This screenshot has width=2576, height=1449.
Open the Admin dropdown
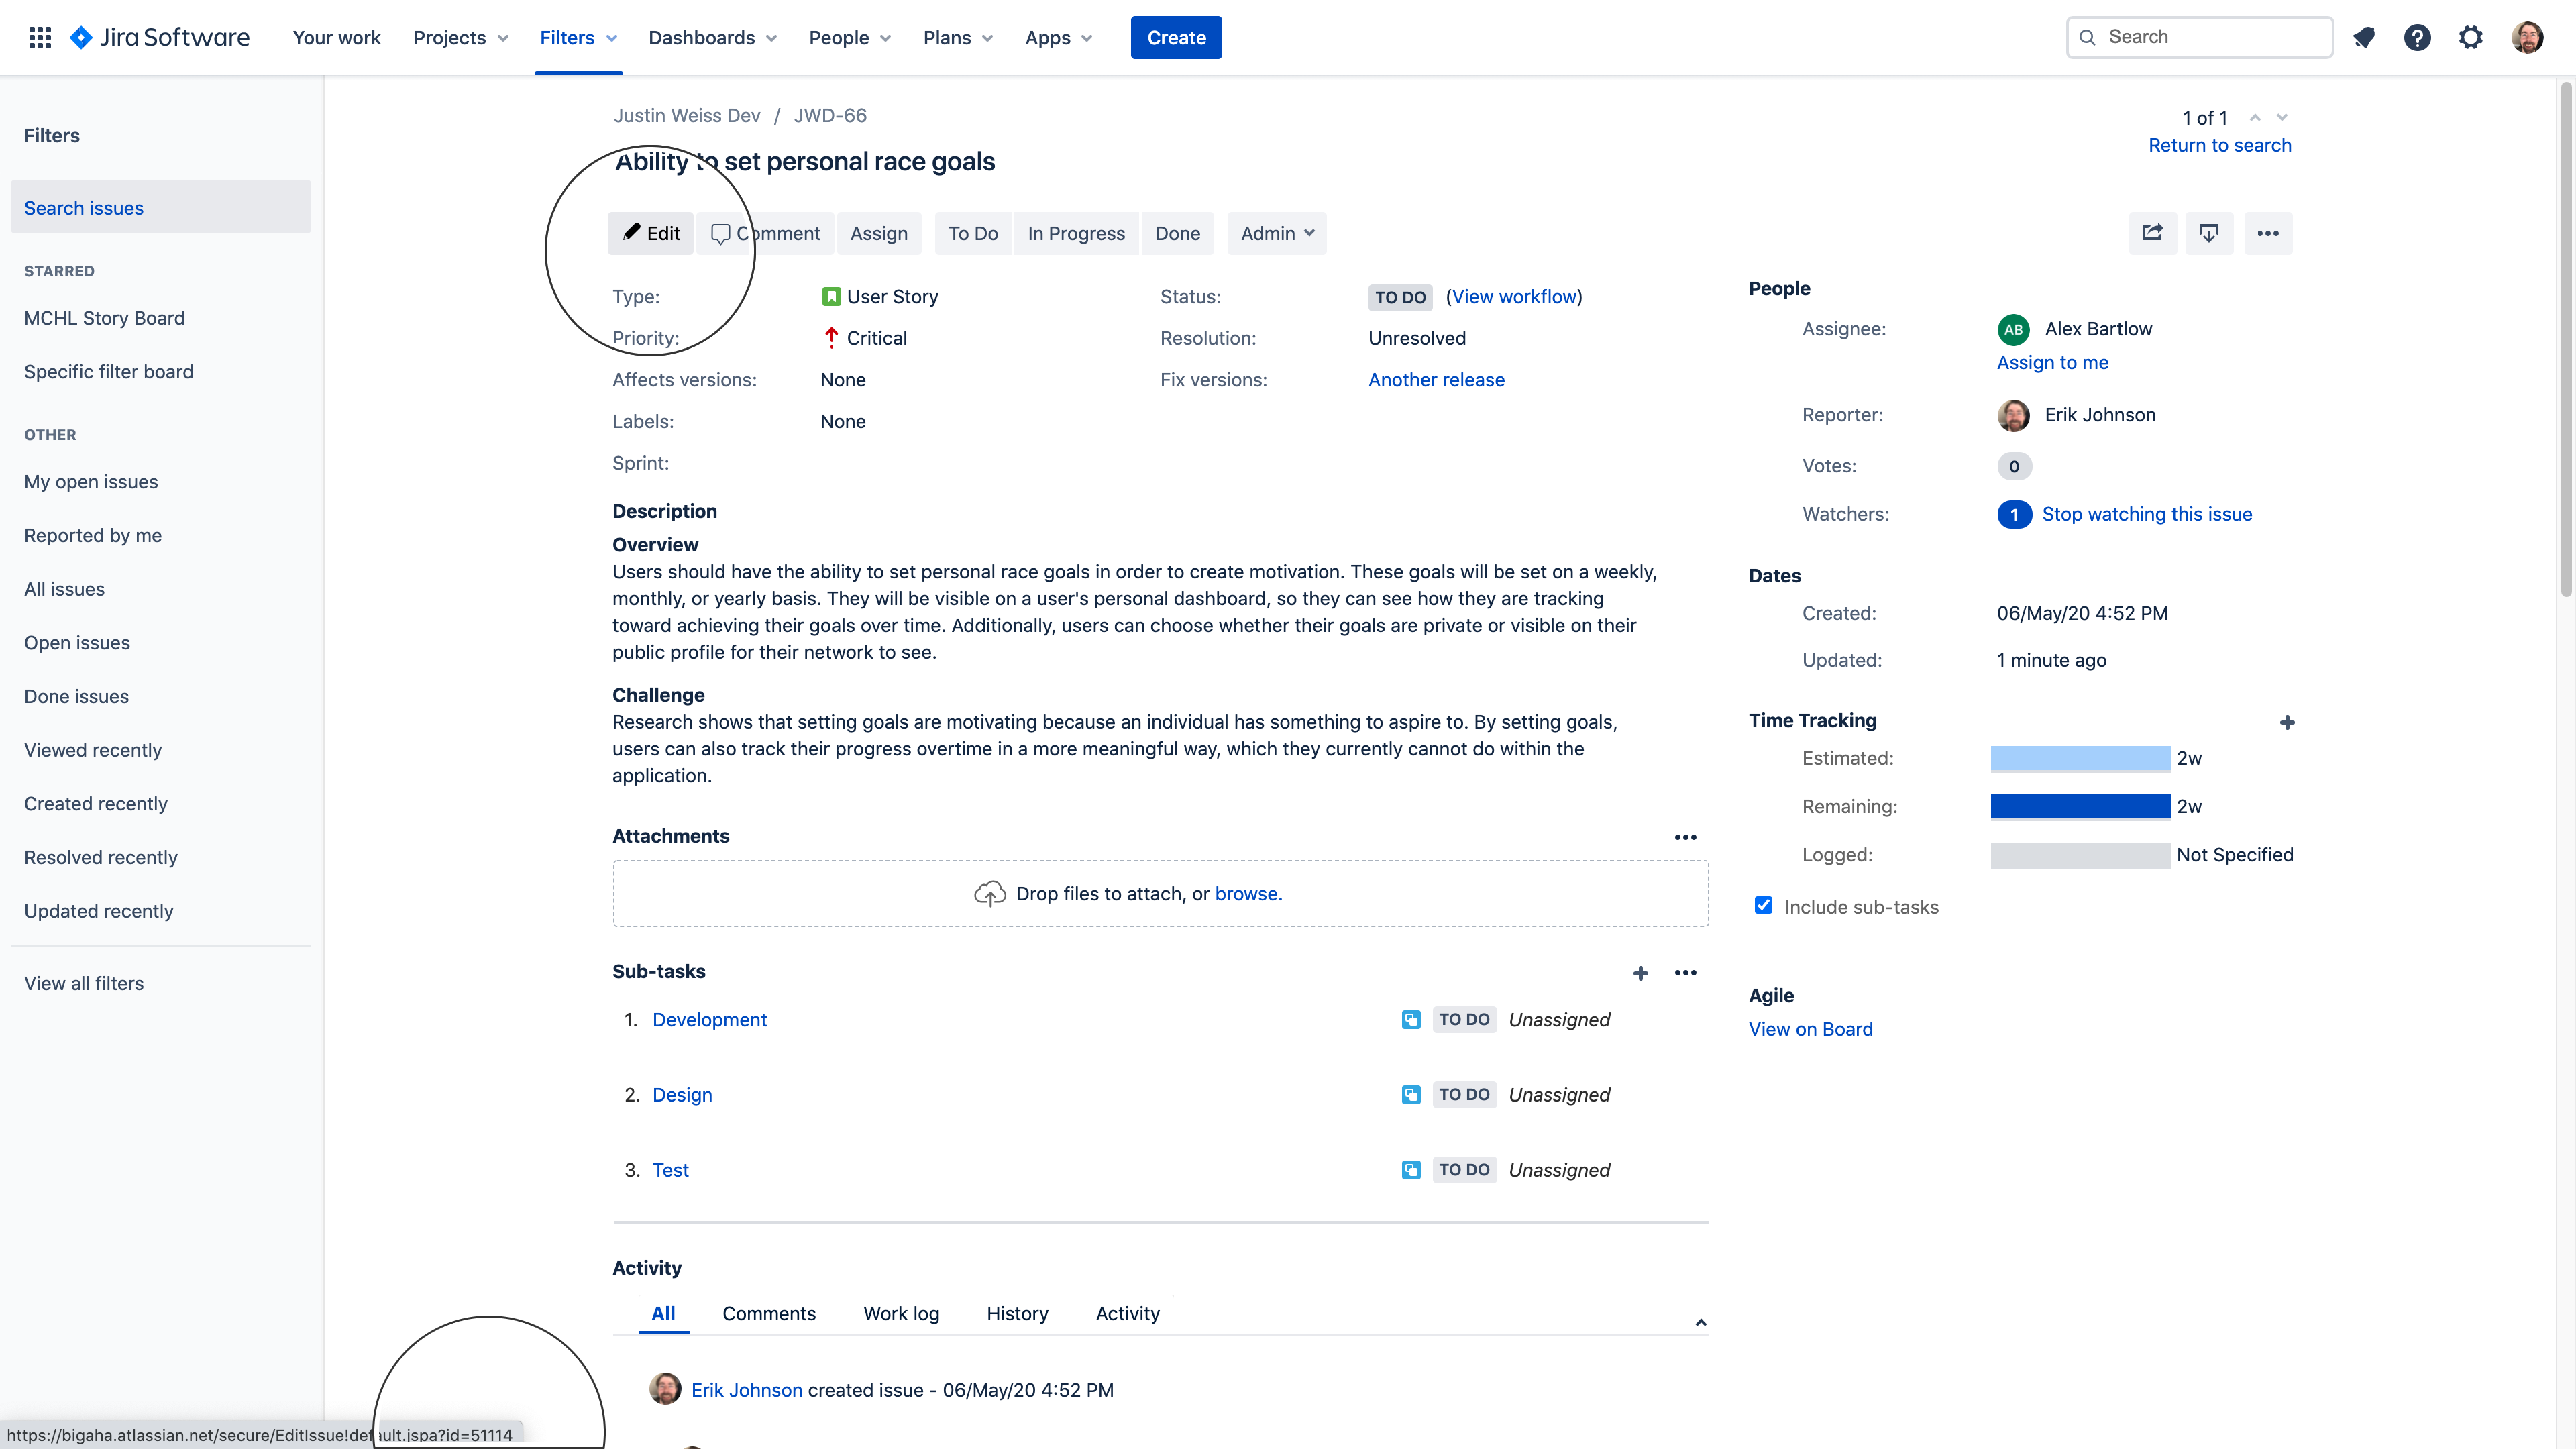[x=1276, y=233]
